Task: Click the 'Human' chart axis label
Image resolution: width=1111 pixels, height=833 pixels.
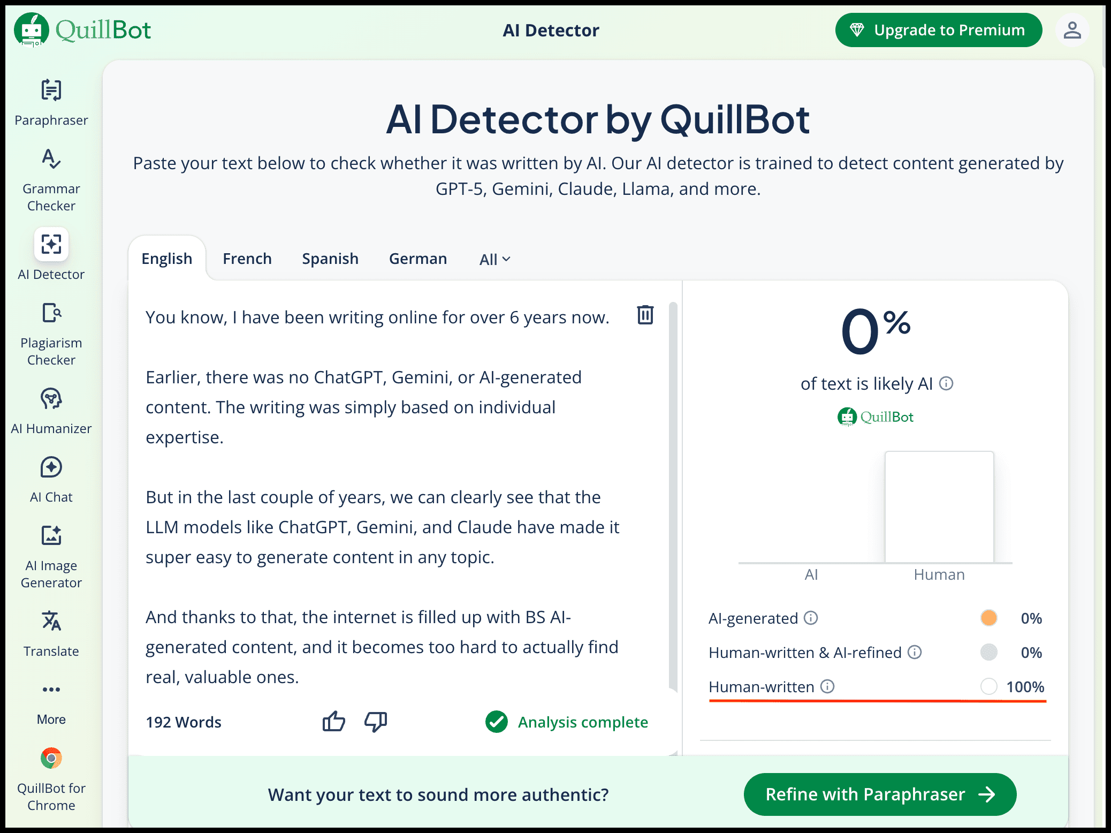Action: pos(939,574)
